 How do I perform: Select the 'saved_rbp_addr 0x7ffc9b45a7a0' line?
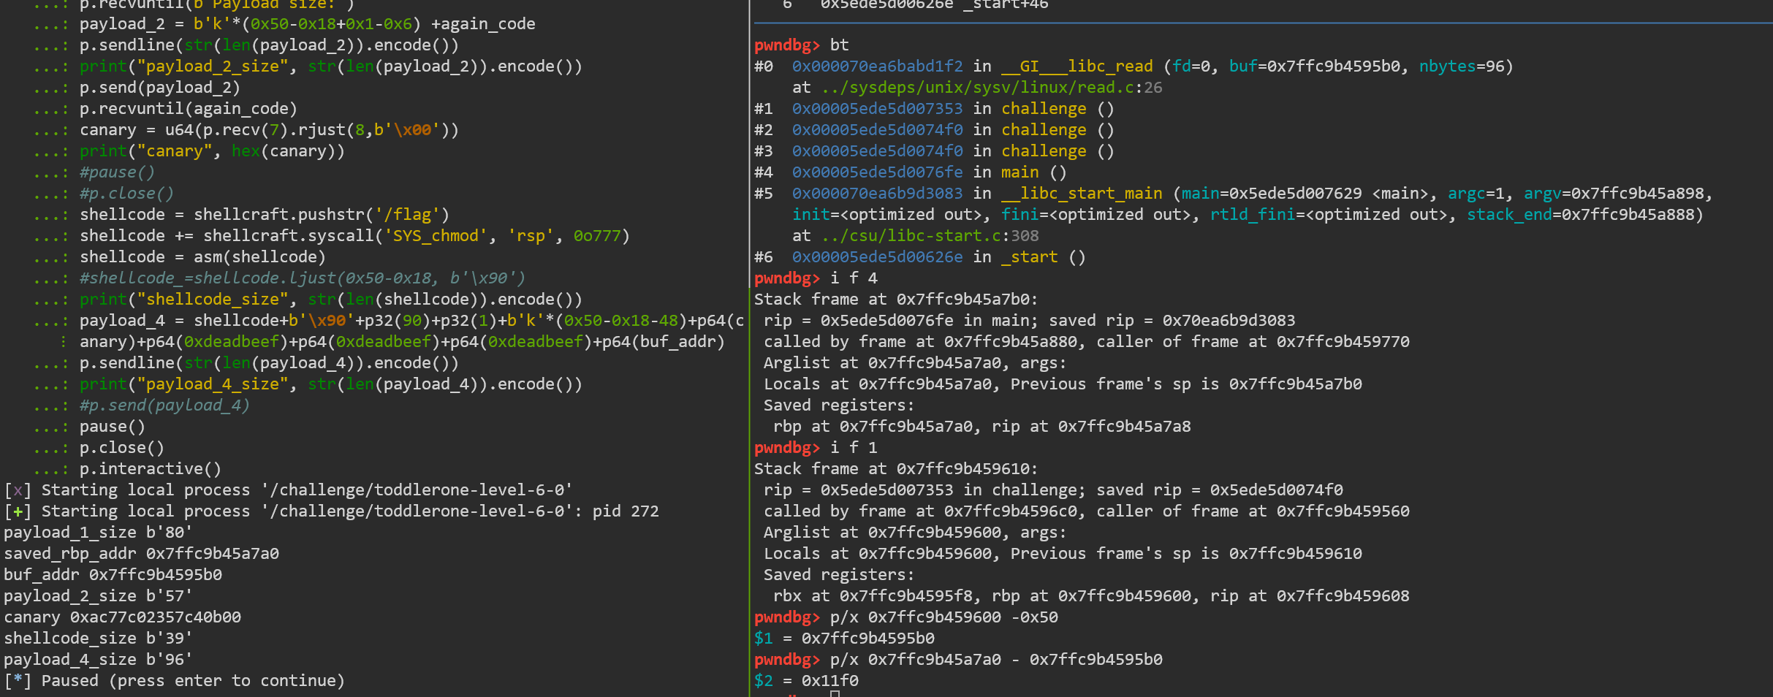141,554
